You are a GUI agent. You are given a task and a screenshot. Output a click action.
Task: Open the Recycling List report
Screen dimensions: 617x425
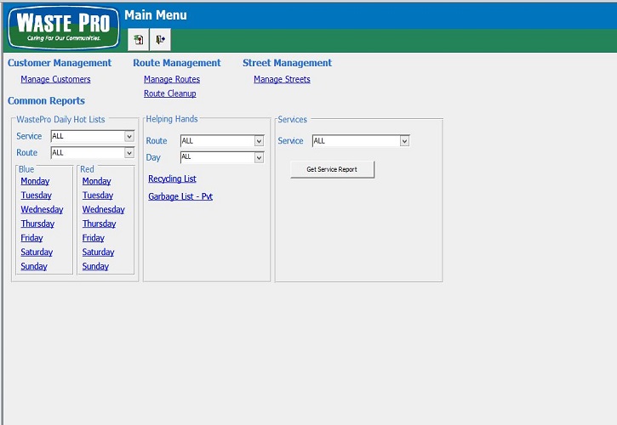tap(172, 179)
